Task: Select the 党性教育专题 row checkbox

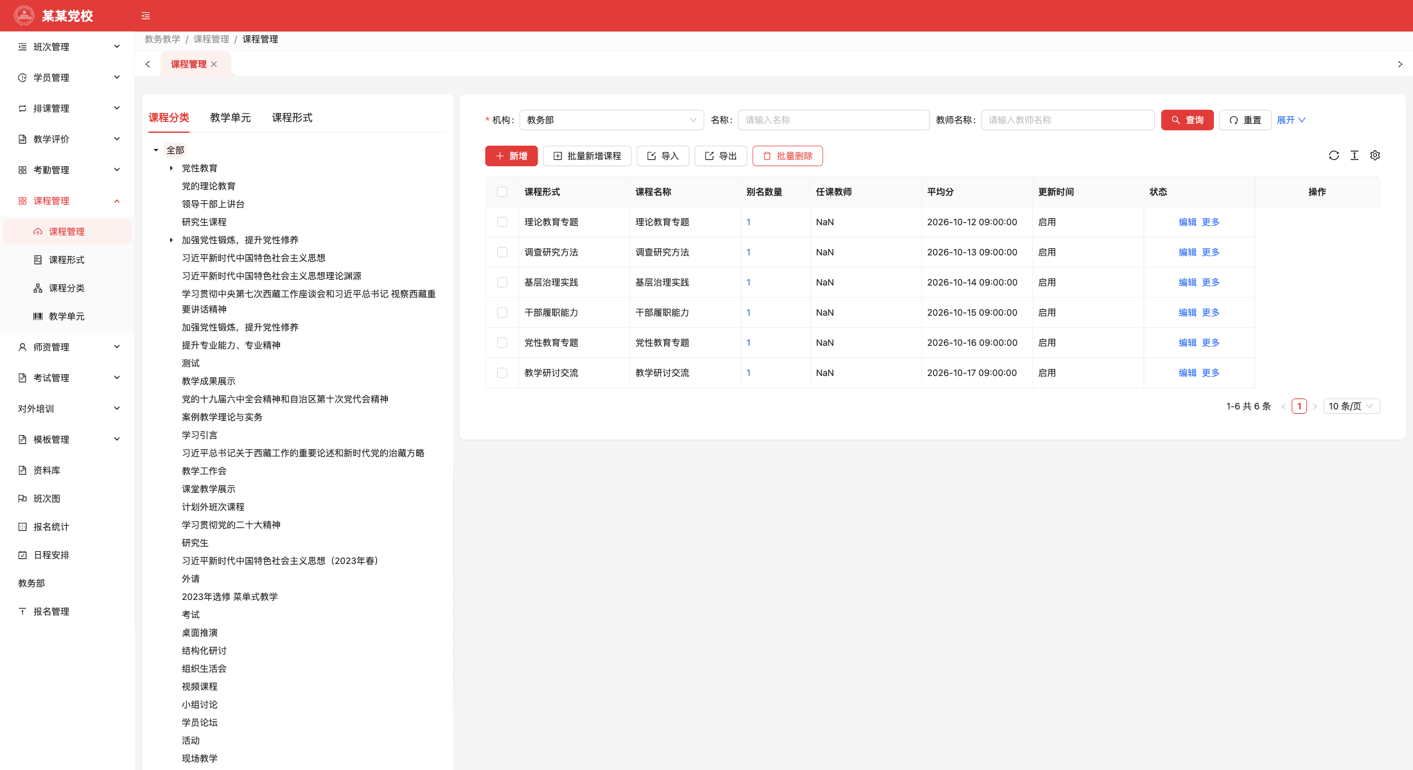Action: 502,343
